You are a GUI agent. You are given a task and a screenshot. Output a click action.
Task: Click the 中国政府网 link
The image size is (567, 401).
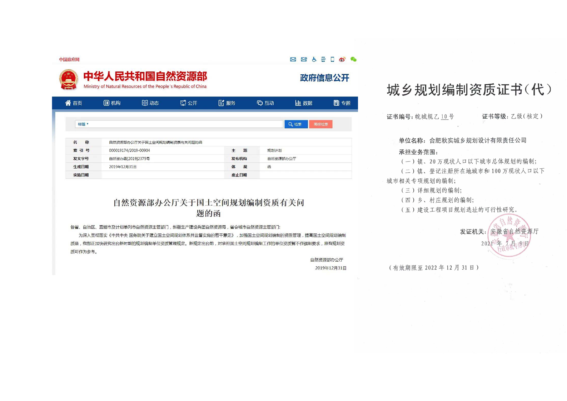pyautogui.click(x=69, y=59)
